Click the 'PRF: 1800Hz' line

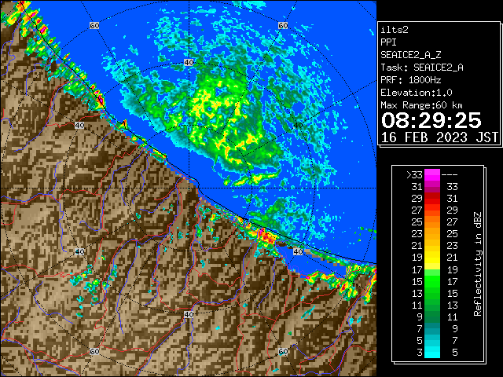click(411, 80)
